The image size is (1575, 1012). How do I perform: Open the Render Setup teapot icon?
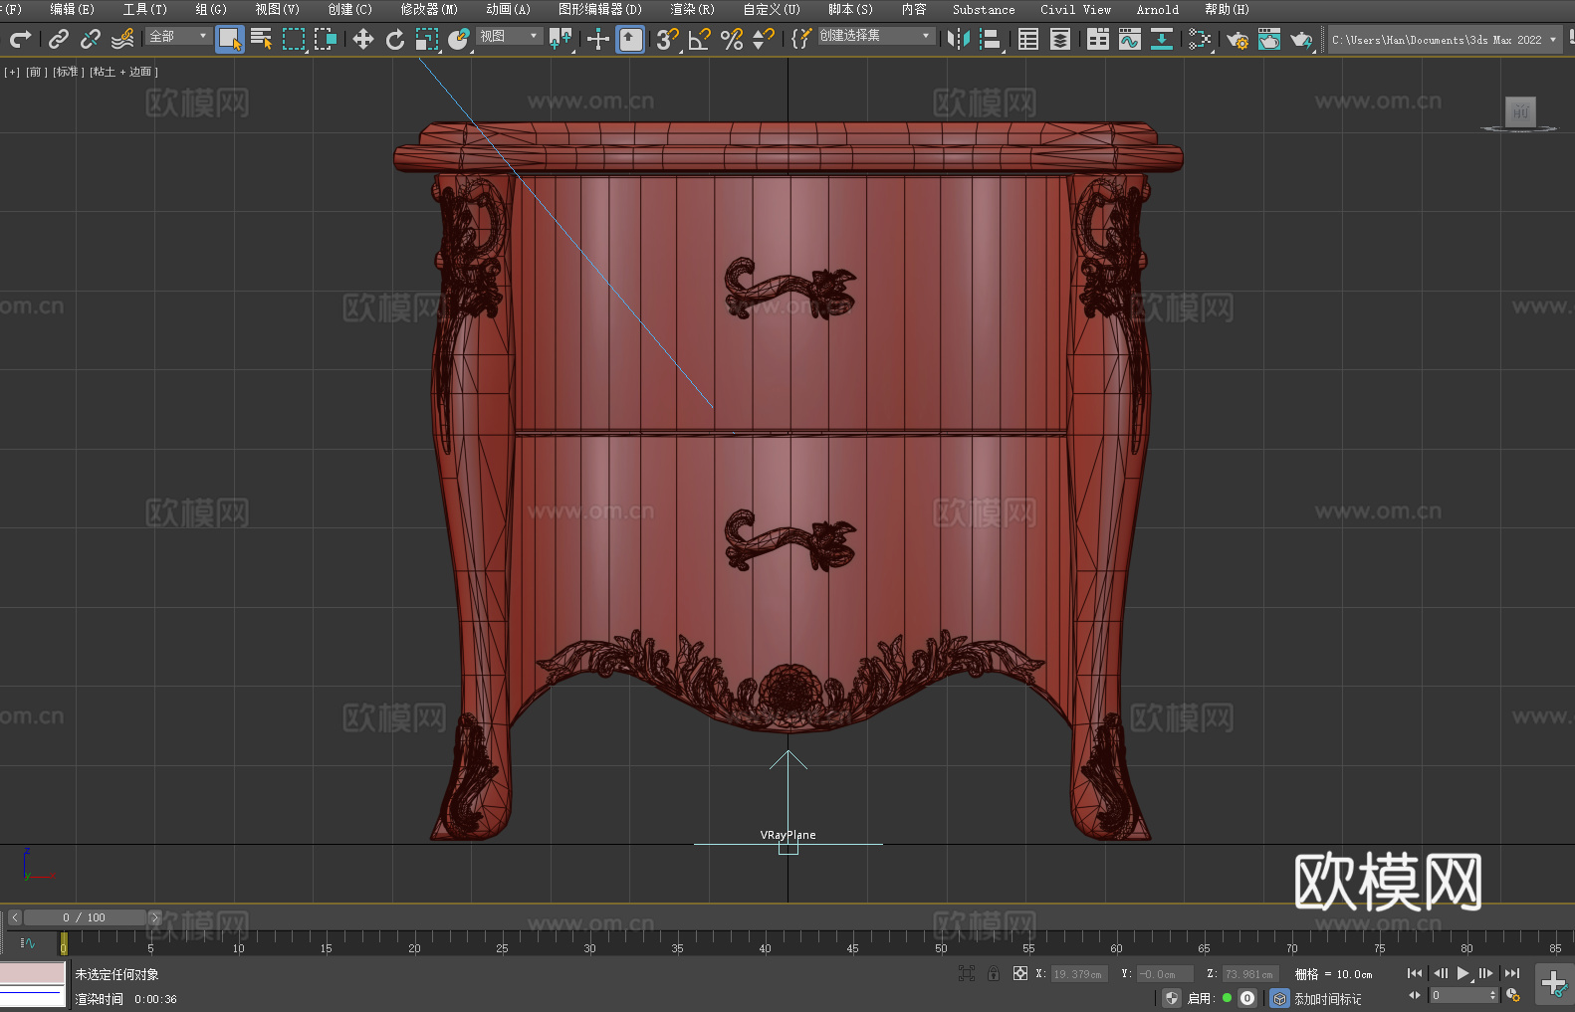tap(1237, 39)
